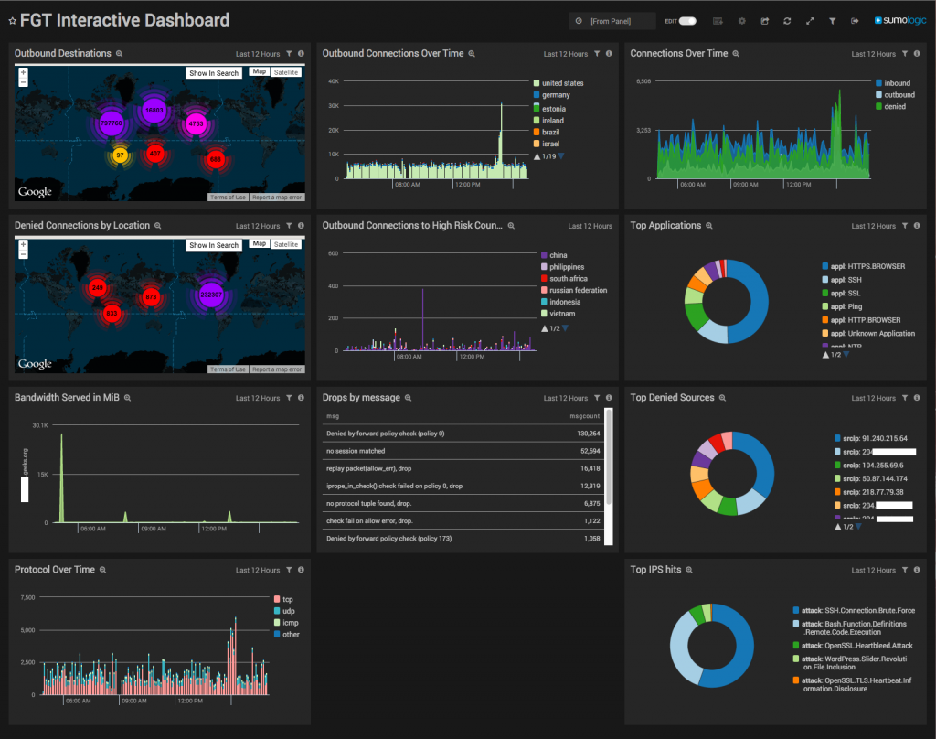Image resolution: width=936 pixels, height=739 pixels.
Task: Open search for Connections Over Time panel
Action: [x=736, y=54]
